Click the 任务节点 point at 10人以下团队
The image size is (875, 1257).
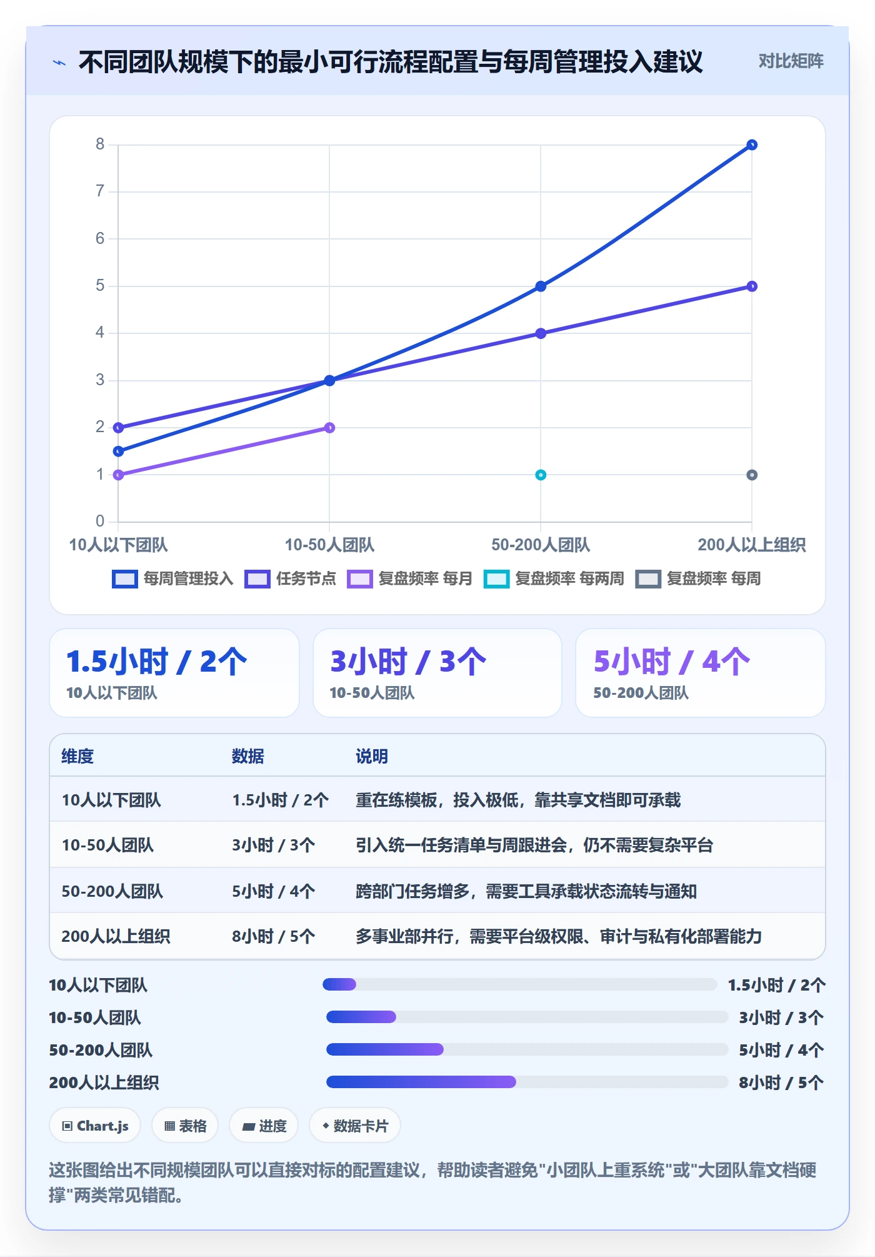(x=118, y=428)
